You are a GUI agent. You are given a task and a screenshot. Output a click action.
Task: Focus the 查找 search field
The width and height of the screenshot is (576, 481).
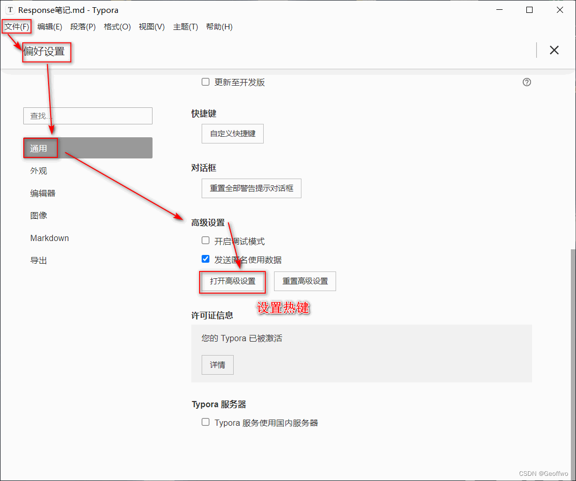[x=88, y=116]
